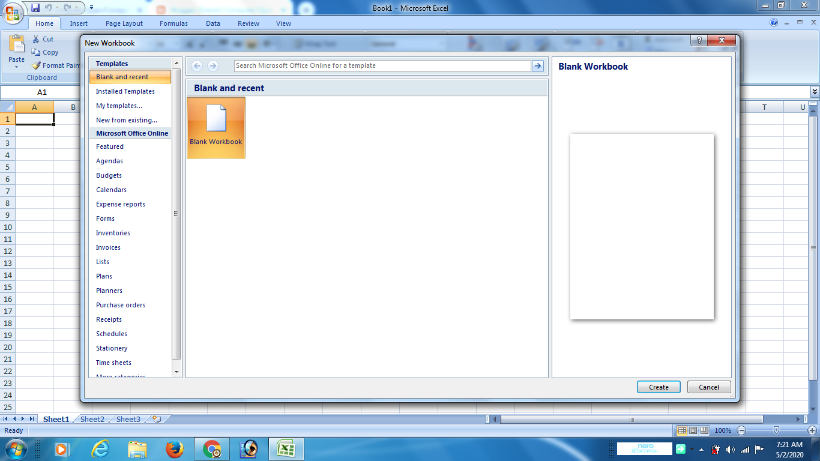Click the dialog Help question mark button
Screen dimensions: 820x461
click(x=698, y=40)
